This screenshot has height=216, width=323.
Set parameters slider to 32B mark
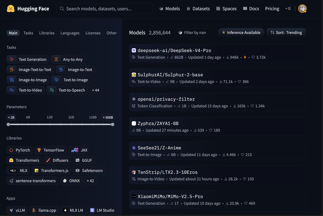[71, 125]
